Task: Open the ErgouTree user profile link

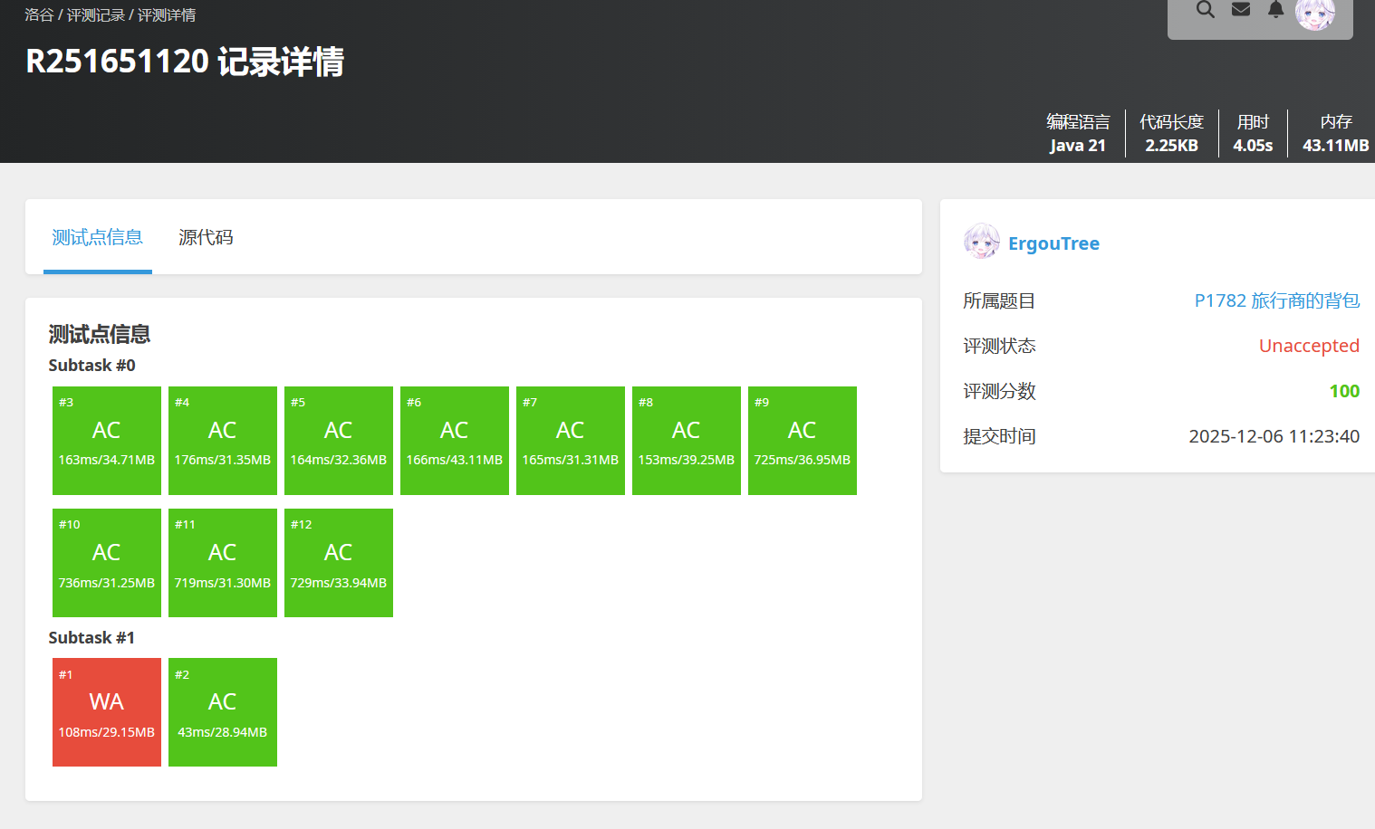Action: tap(1053, 243)
